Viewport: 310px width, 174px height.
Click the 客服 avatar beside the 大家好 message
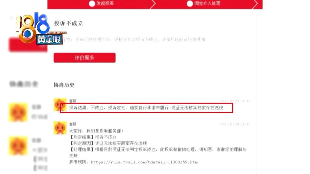[60, 128]
